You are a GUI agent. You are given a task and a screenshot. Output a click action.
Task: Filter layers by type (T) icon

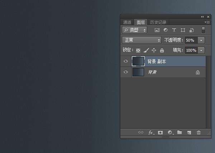[174, 30]
